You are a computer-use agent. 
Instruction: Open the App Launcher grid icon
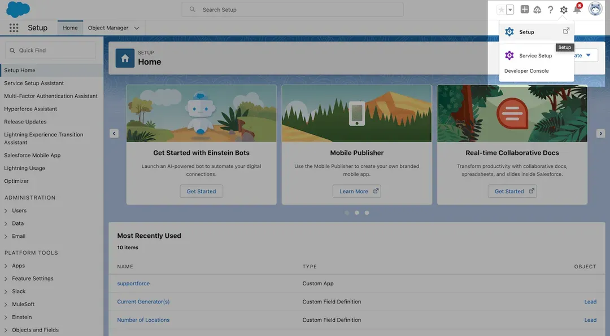[14, 28]
